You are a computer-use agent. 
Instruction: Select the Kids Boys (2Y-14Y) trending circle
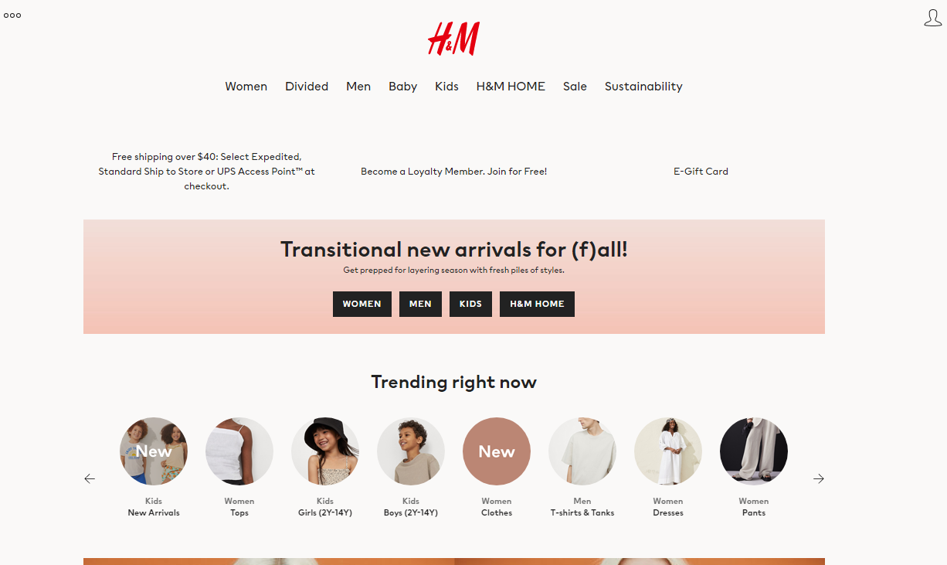coord(411,451)
